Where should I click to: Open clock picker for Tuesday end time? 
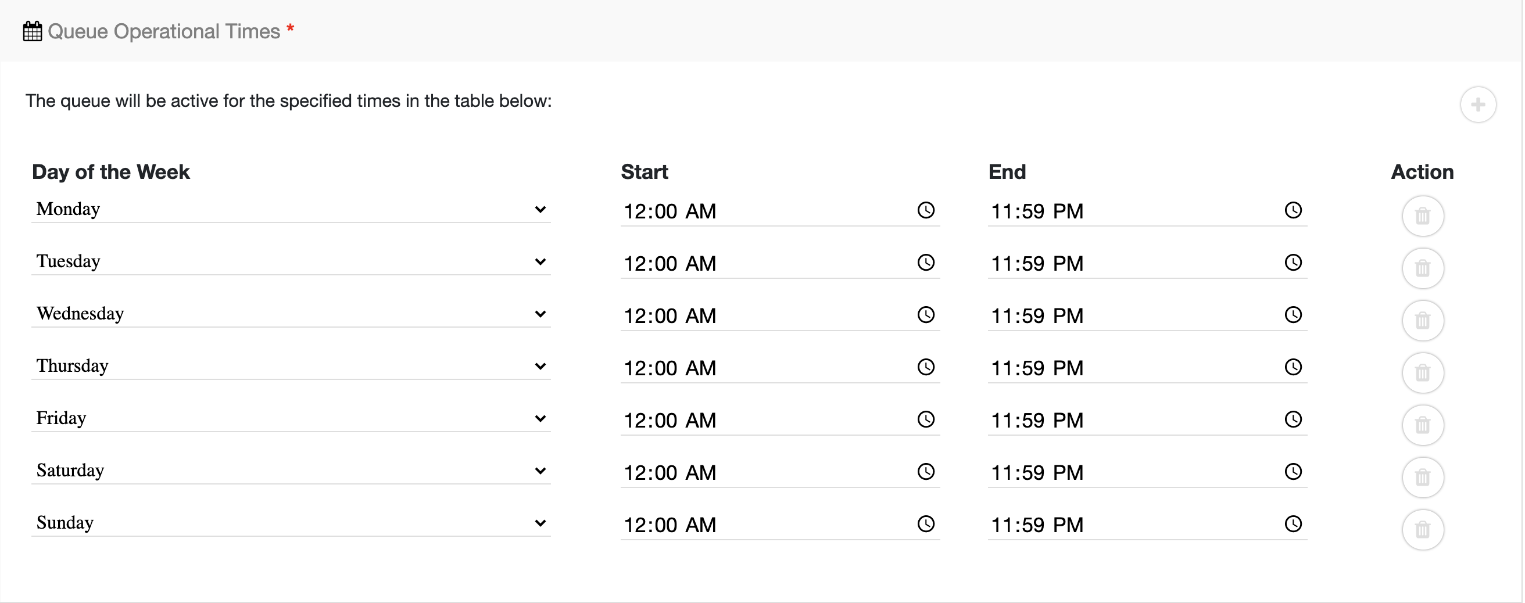[x=1293, y=262]
